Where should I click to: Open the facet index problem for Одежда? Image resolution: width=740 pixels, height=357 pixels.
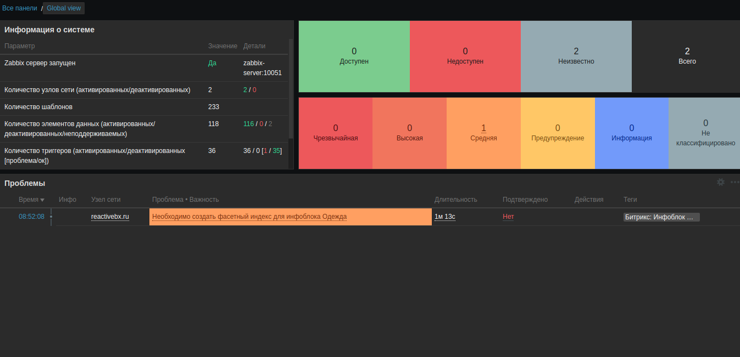point(249,217)
